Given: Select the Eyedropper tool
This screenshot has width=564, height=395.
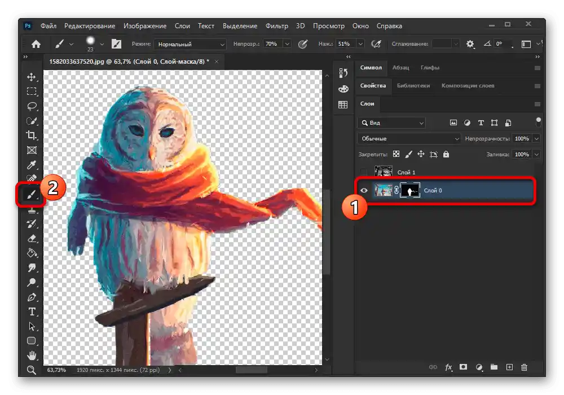Looking at the screenshot, I should (32, 165).
